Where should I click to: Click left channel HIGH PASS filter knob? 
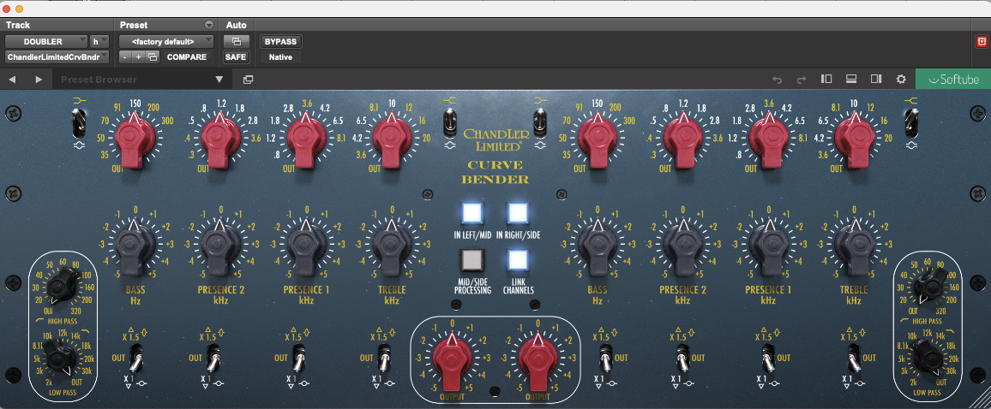pyautogui.click(x=61, y=287)
